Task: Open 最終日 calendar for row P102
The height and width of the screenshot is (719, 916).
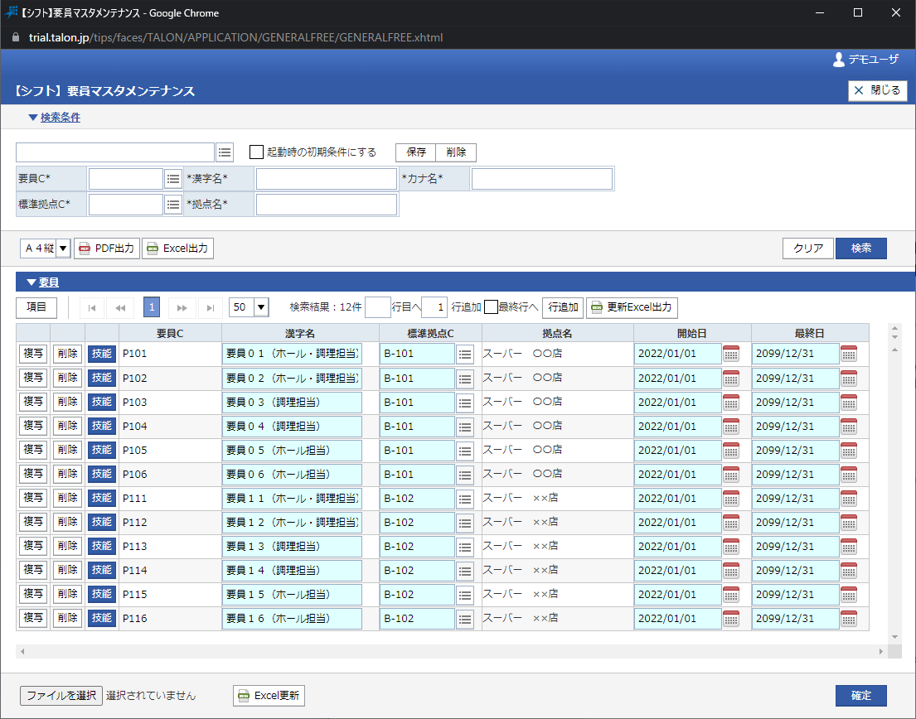Action: click(849, 379)
